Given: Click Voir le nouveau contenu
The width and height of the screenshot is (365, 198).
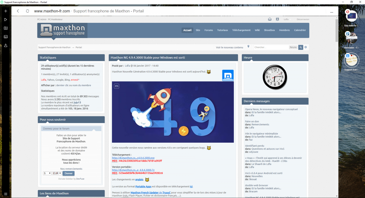Looking at the screenshot, I should point(230,47).
